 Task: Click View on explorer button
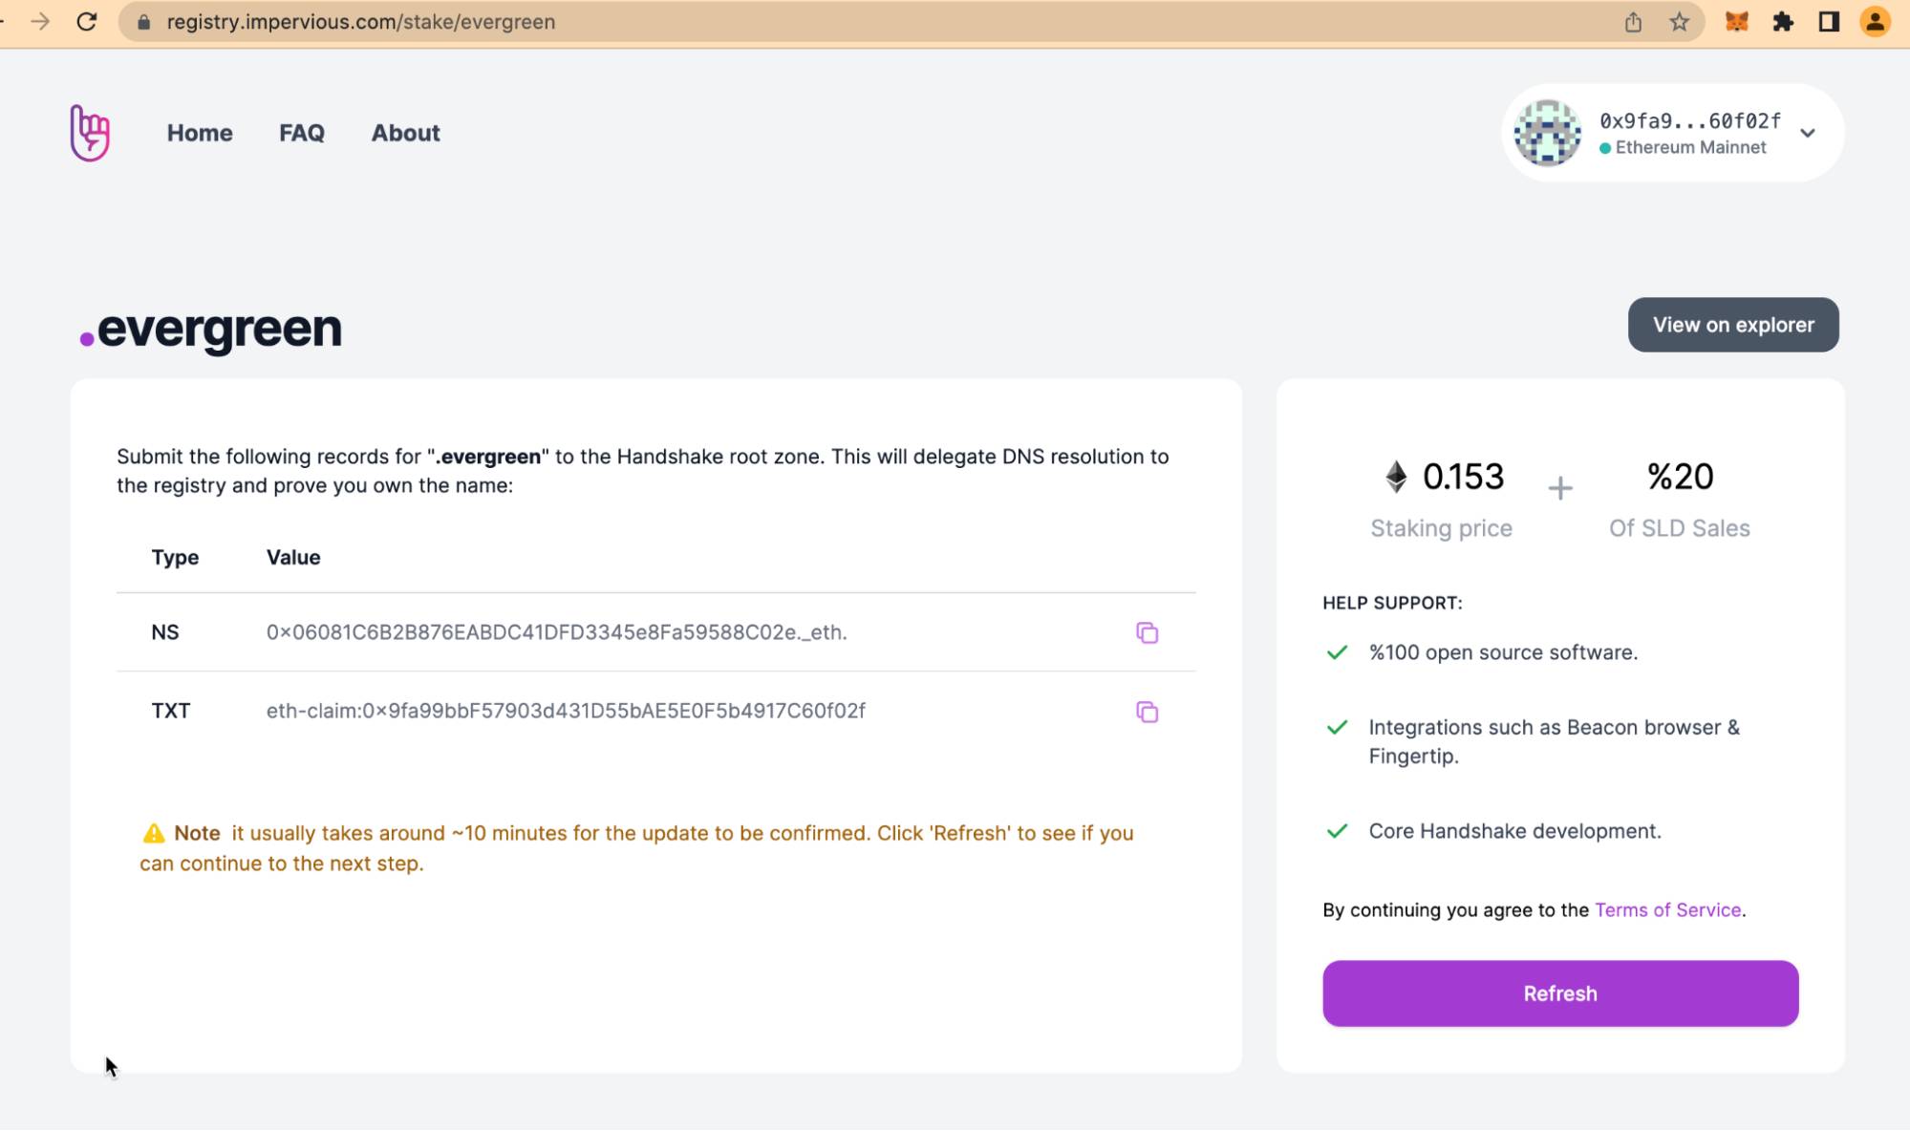pos(1732,325)
